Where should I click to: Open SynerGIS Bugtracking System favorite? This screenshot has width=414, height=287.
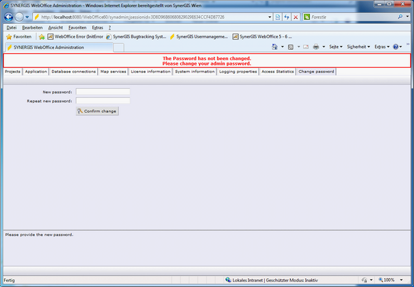coord(136,37)
